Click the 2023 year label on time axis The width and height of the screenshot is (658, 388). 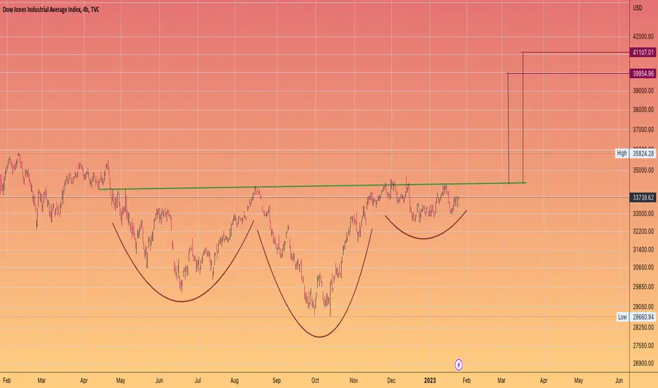click(430, 380)
